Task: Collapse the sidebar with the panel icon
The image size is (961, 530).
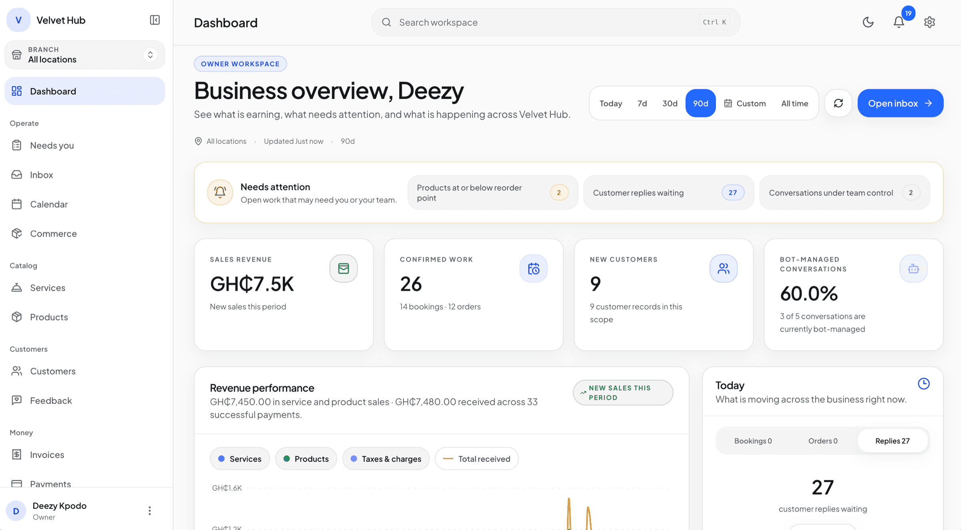Action: tap(155, 20)
